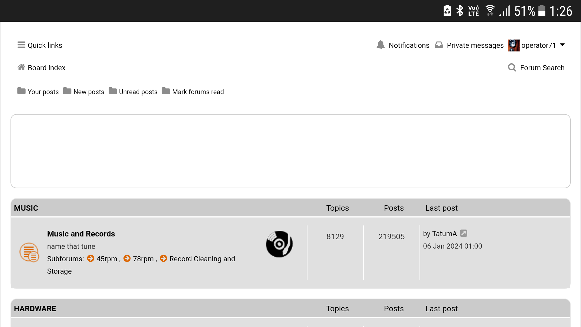581x327 pixels.
Task: Expand the operator71 user dropdown arrow
Action: (x=563, y=45)
